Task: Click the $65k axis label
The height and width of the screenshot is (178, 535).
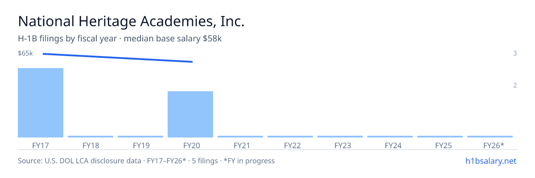Action: [x=25, y=53]
